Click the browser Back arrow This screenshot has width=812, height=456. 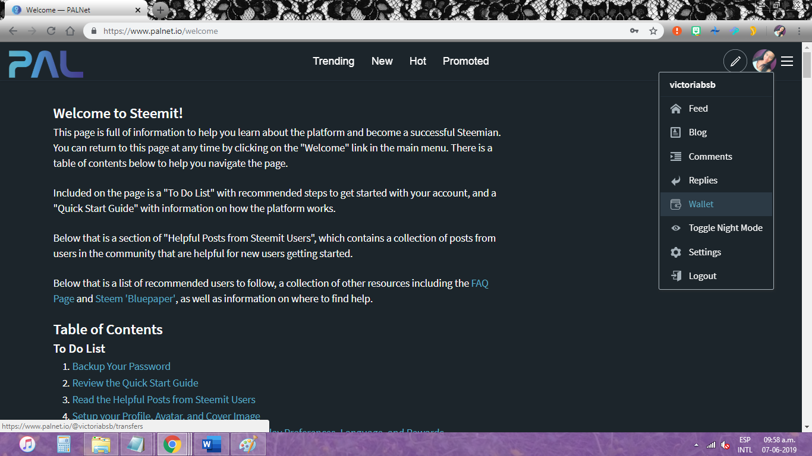click(x=13, y=31)
